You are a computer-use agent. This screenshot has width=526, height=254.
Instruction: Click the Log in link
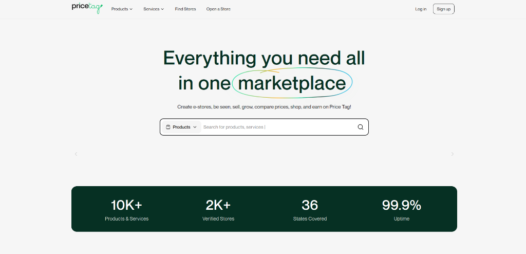421,9
